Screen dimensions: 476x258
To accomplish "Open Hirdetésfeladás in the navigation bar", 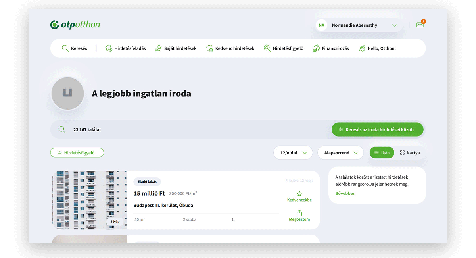I will tap(125, 48).
